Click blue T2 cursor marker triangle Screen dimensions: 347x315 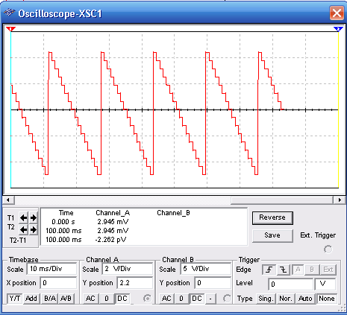click(x=338, y=29)
